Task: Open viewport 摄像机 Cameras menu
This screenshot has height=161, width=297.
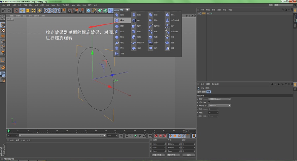Action: point(18,16)
